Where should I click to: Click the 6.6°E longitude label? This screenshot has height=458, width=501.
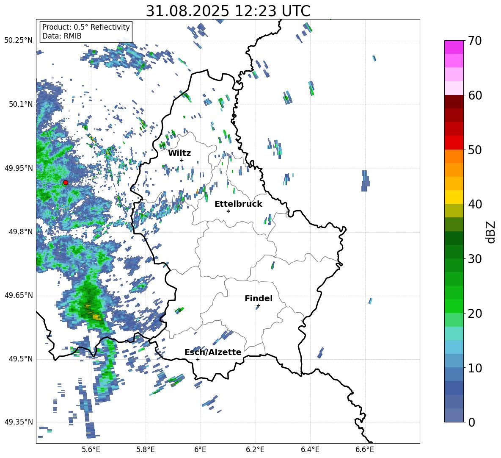(x=365, y=450)
